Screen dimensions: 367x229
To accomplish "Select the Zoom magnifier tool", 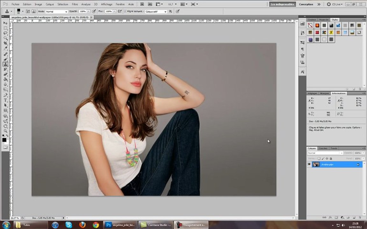I will (x=5, y=131).
